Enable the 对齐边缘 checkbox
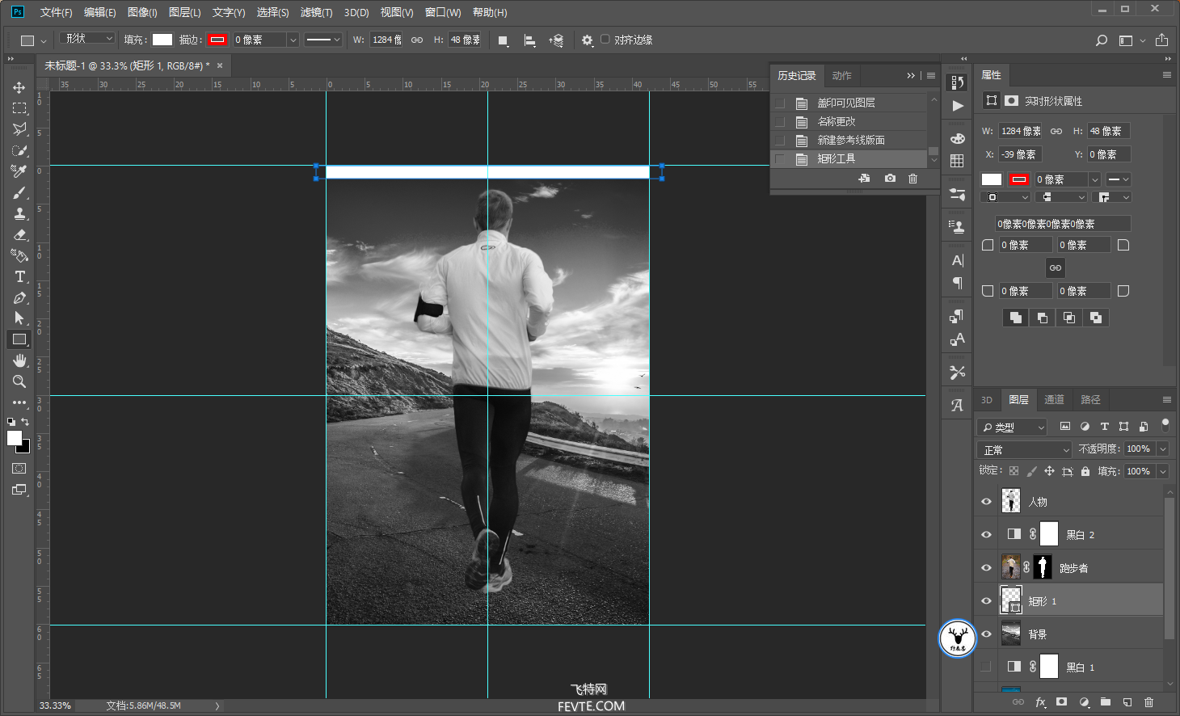Image resolution: width=1180 pixels, height=716 pixels. (x=605, y=39)
